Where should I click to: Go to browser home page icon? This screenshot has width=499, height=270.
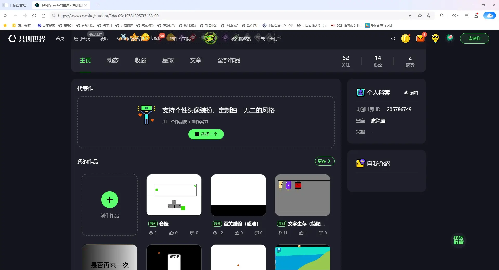(44, 16)
